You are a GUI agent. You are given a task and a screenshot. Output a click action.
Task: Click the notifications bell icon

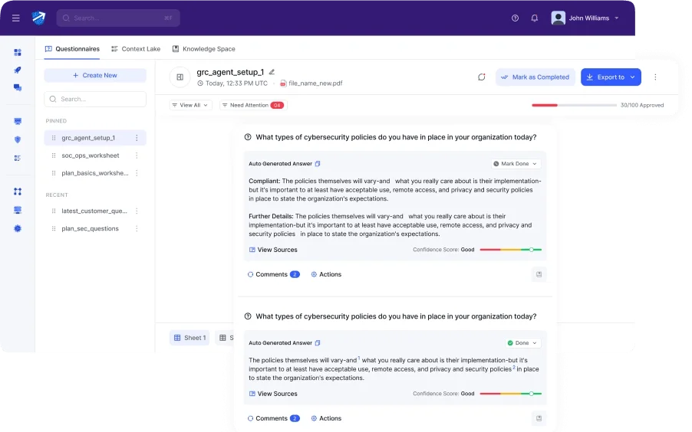point(535,18)
